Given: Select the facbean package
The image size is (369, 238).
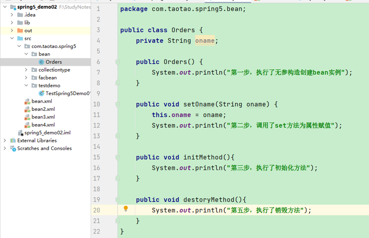Looking at the screenshot, I should point(47,78).
